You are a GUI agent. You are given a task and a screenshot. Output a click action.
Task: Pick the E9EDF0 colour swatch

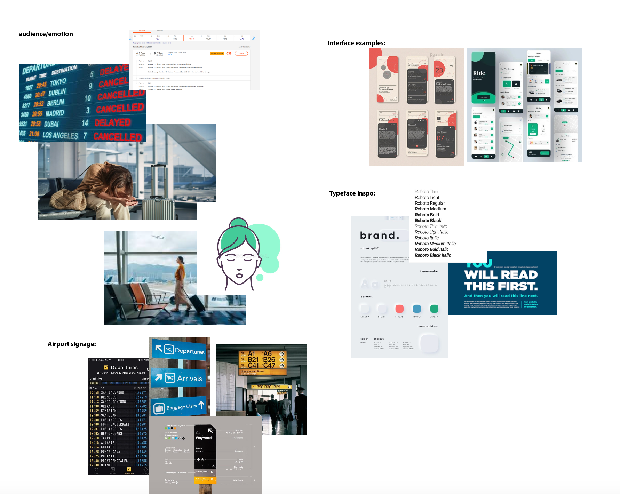pyautogui.click(x=365, y=308)
